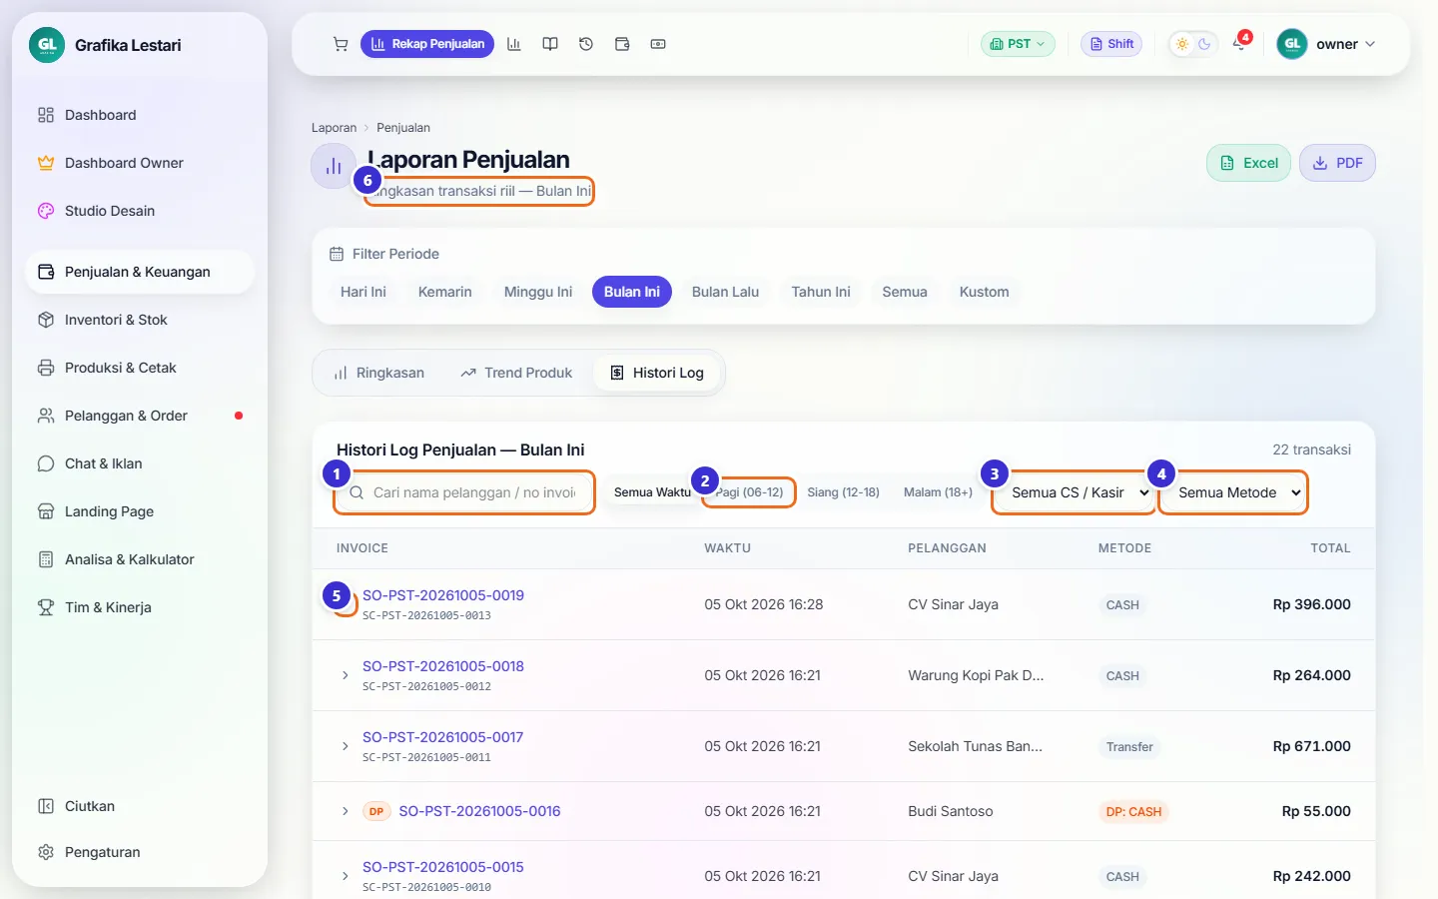This screenshot has height=899, width=1438.
Task: Click the box icon for Inventori & Stok
Action: 46,320
